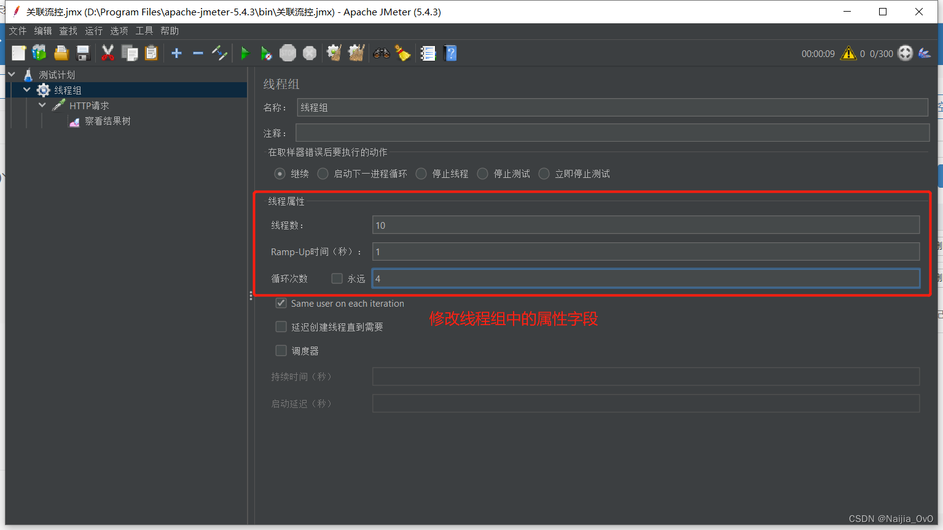Click the Stop sign icon

coord(288,53)
